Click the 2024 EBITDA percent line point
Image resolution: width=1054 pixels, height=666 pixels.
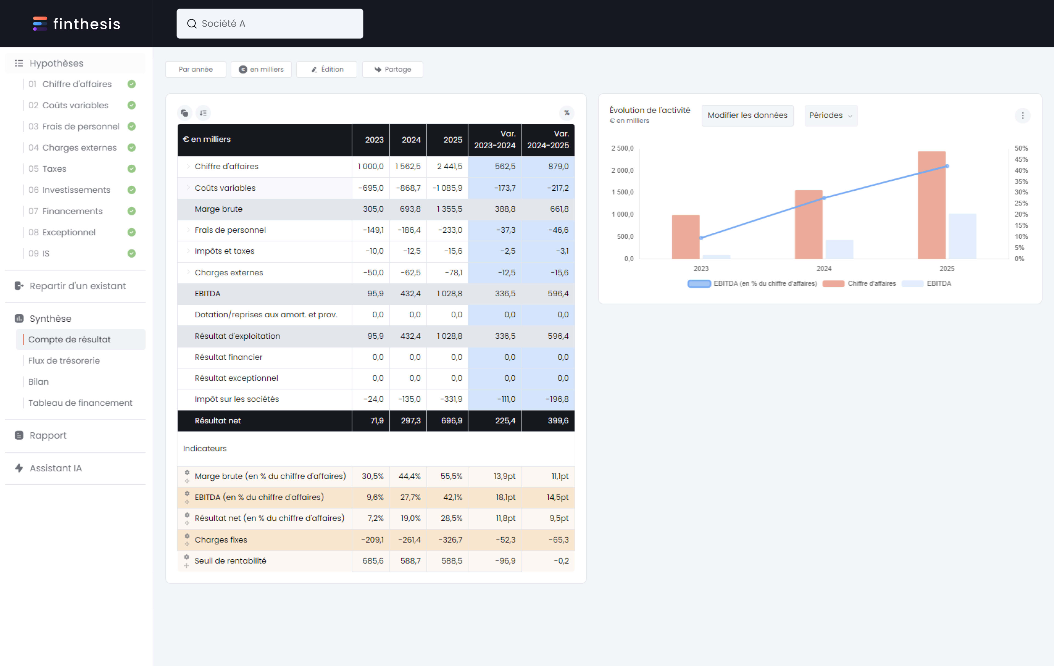[x=824, y=198]
